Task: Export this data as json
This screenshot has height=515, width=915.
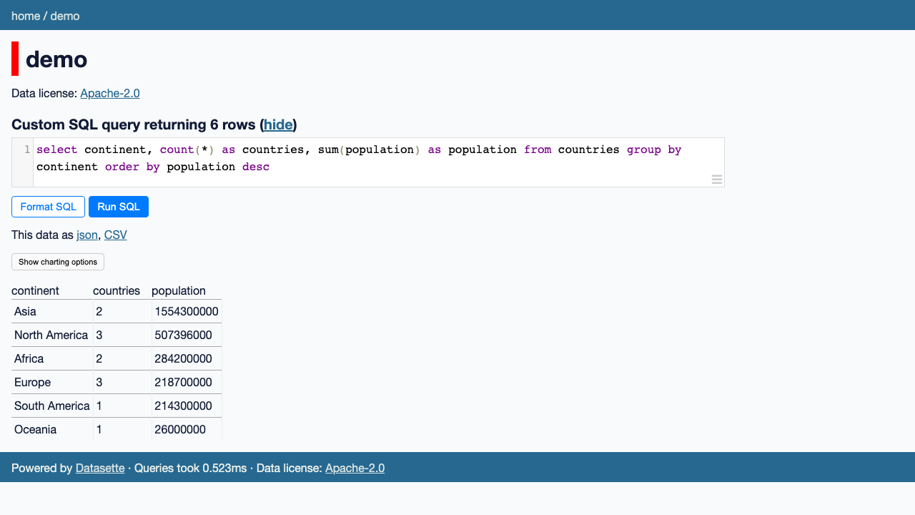Action: tap(87, 235)
